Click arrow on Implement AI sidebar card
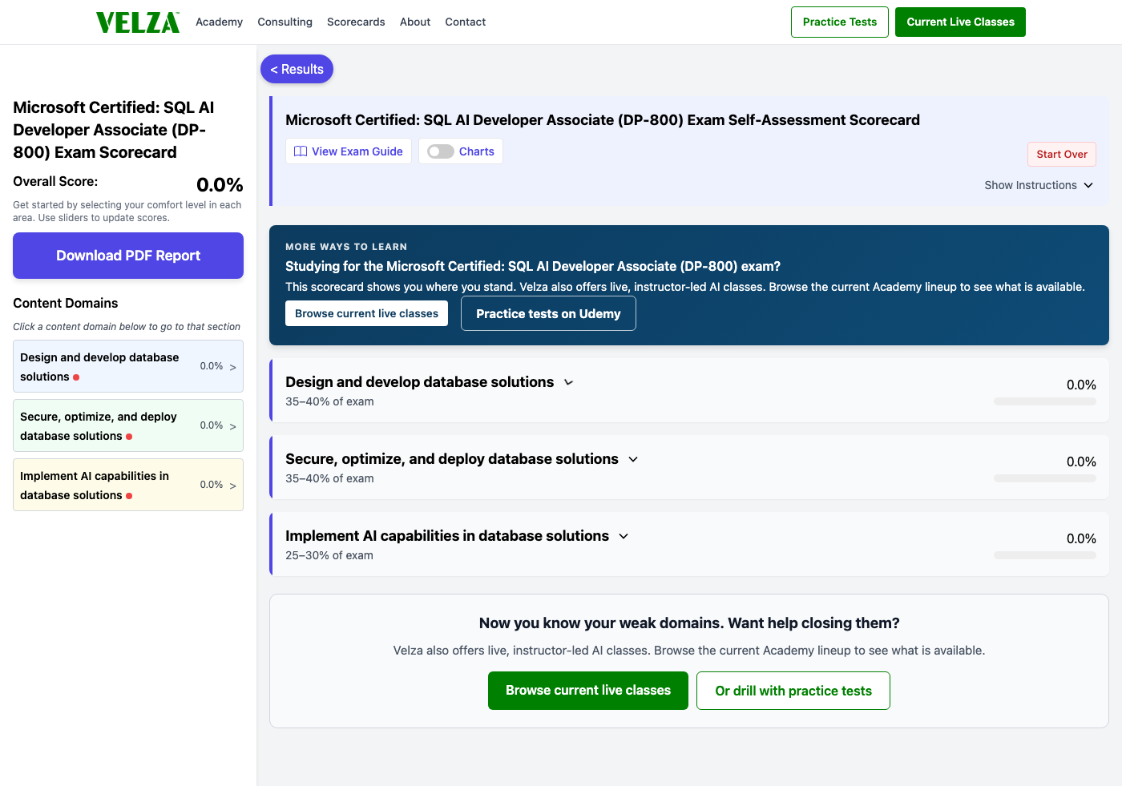 pos(233,486)
